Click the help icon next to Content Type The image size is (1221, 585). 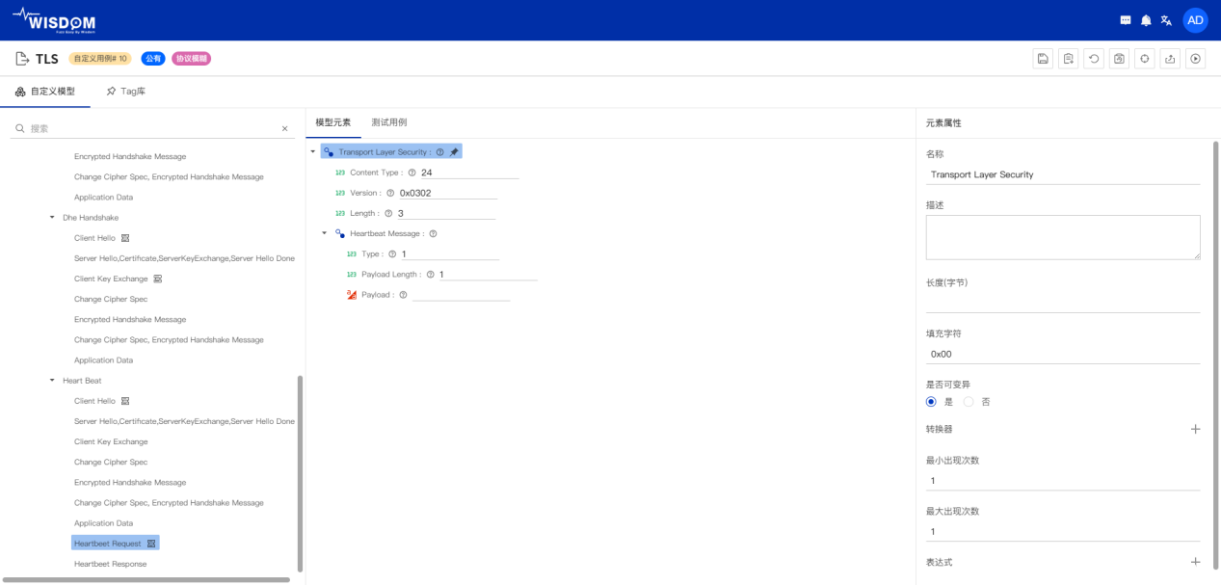(x=411, y=173)
